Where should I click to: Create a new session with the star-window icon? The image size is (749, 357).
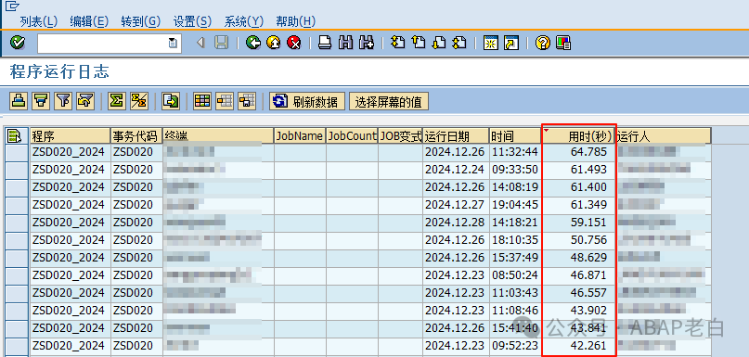point(490,43)
